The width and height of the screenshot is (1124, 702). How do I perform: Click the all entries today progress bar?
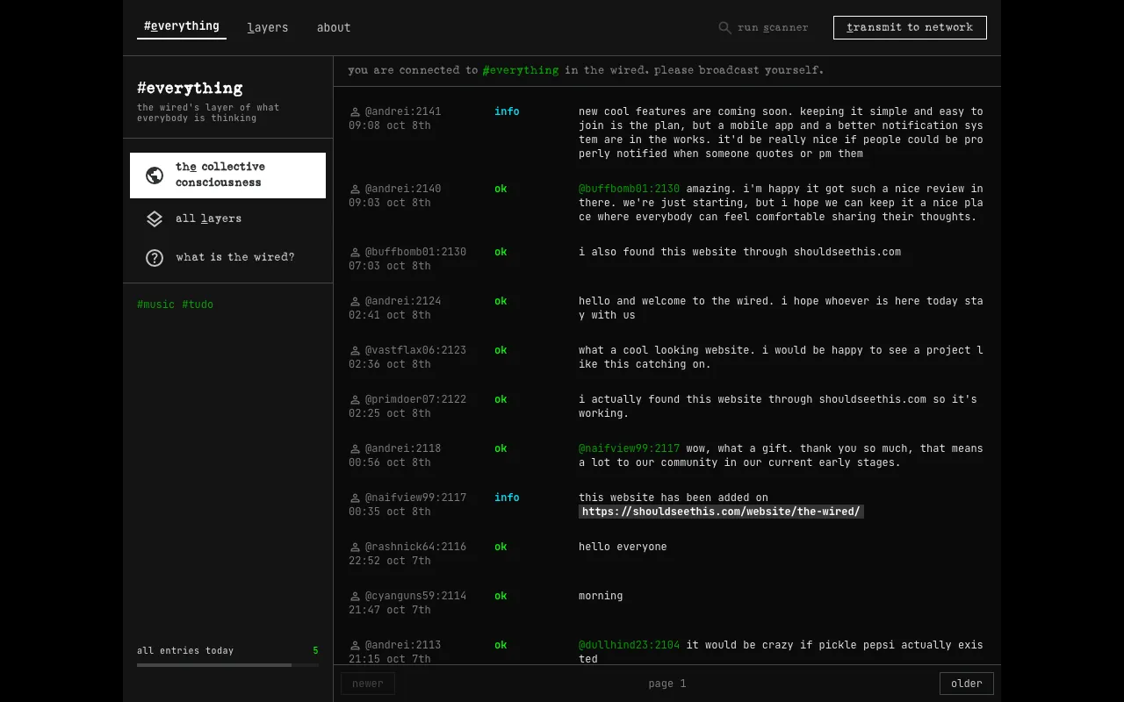227,665
